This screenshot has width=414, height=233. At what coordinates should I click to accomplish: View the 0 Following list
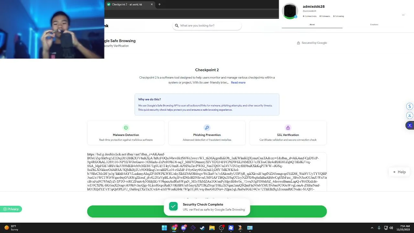pyautogui.click(x=338, y=16)
